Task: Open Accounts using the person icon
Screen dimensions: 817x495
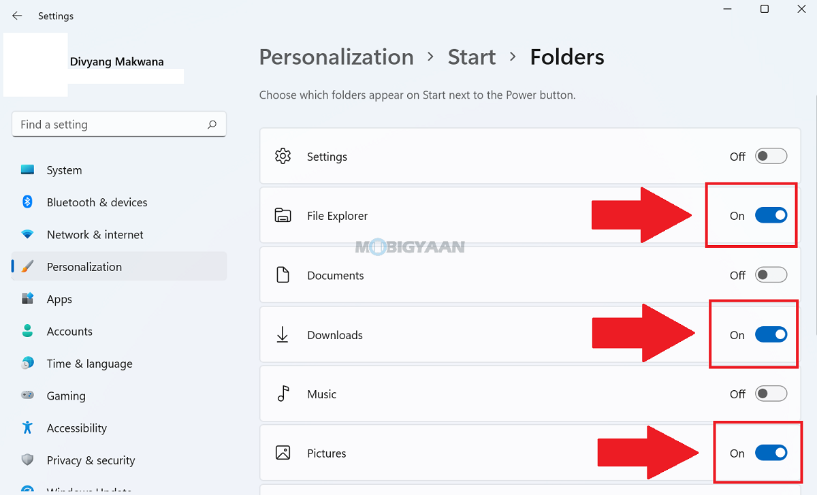Action: tap(27, 331)
